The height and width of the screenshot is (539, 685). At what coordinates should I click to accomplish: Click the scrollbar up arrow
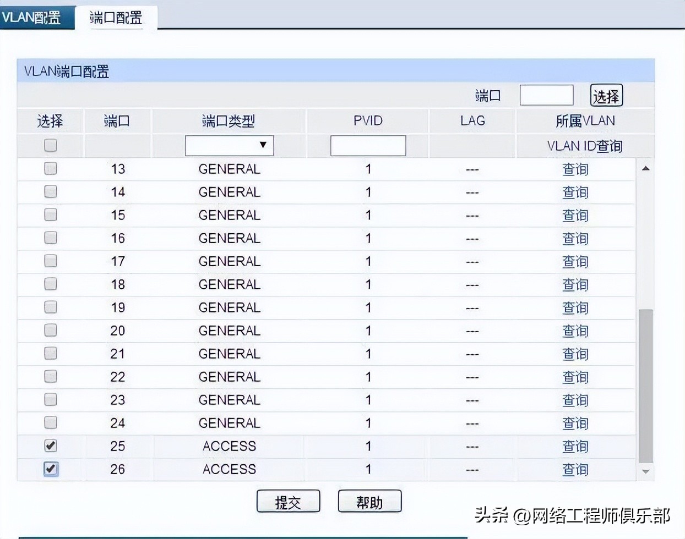pyautogui.click(x=645, y=168)
